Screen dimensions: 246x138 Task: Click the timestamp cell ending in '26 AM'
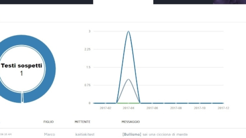pyautogui.click(x=6, y=135)
